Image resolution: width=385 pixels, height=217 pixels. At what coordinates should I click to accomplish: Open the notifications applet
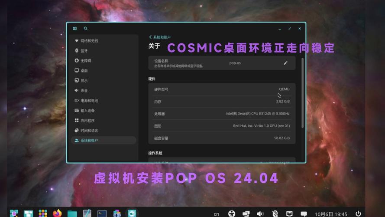point(304,214)
